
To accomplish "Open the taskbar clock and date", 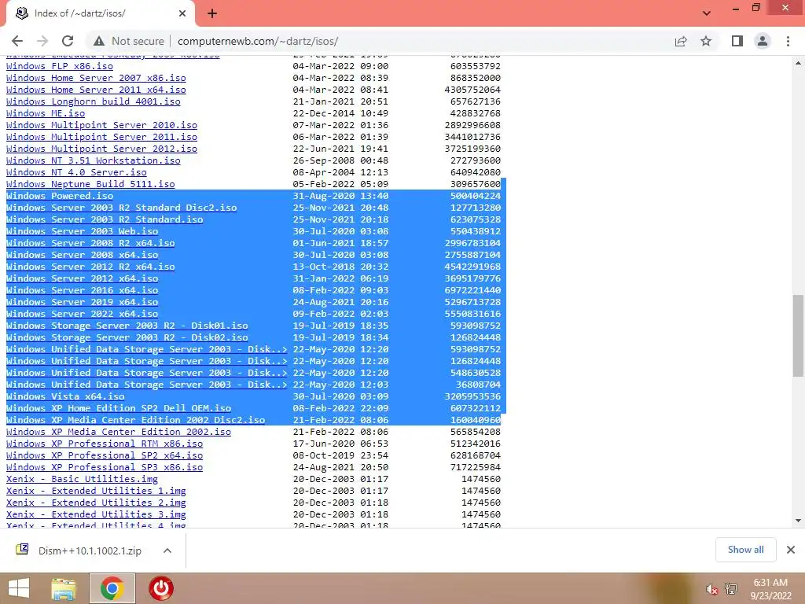I will [770, 589].
